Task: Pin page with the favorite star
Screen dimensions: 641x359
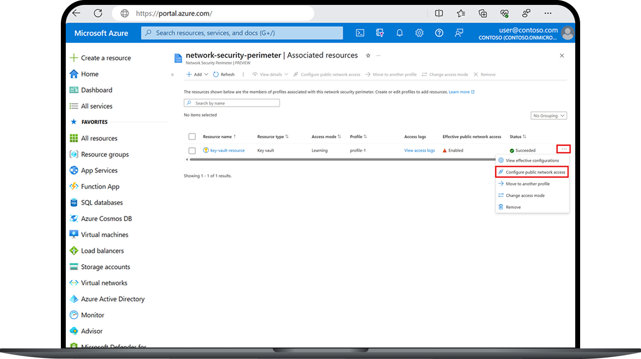Action: tap(368, 55)
